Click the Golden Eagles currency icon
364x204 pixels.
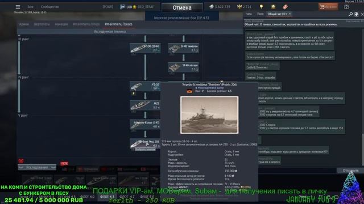click(x=239, y=7)
